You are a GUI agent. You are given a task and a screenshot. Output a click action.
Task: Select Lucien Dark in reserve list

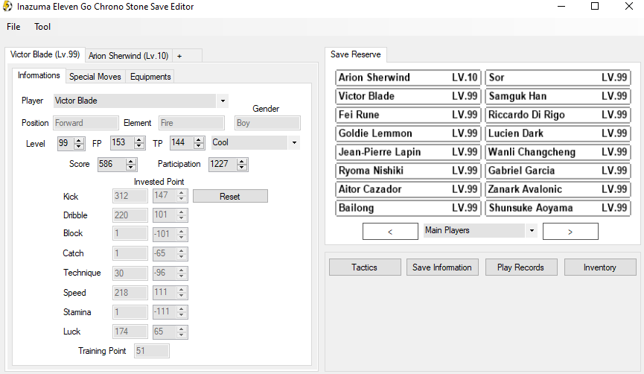tap(558, 133)
